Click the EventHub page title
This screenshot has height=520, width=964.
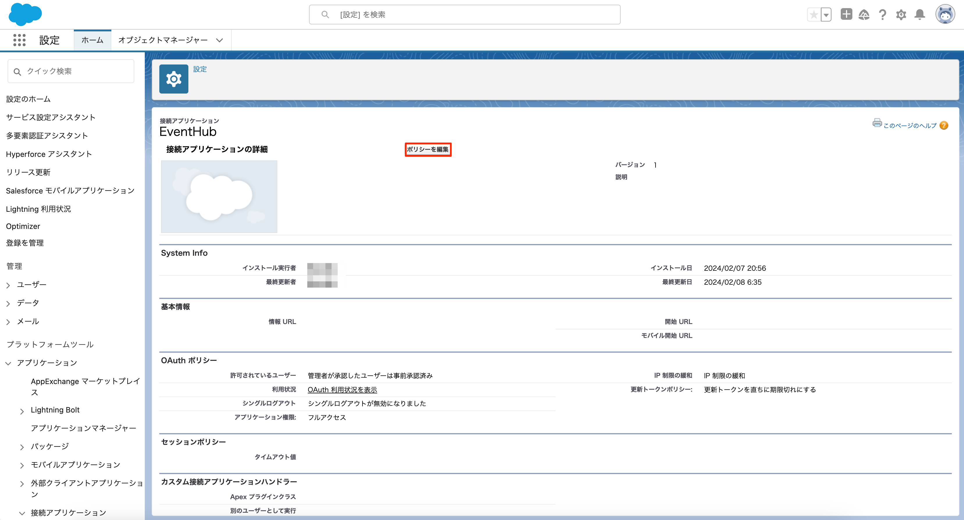[x=188, y=132]
